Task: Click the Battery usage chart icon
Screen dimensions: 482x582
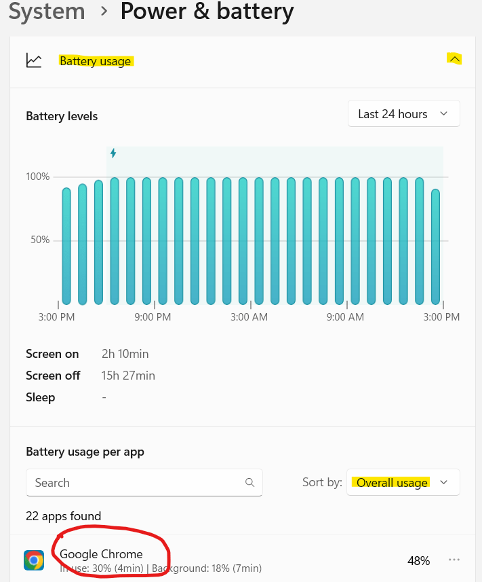Action: pos(34,60)
